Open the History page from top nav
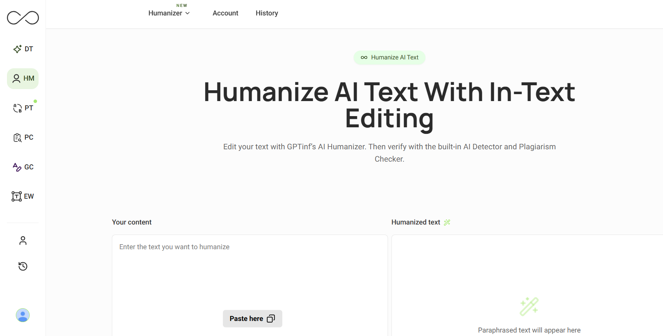The width and height of the screenshot is (663, 336). pyautogui.click(x=267, y=13)
